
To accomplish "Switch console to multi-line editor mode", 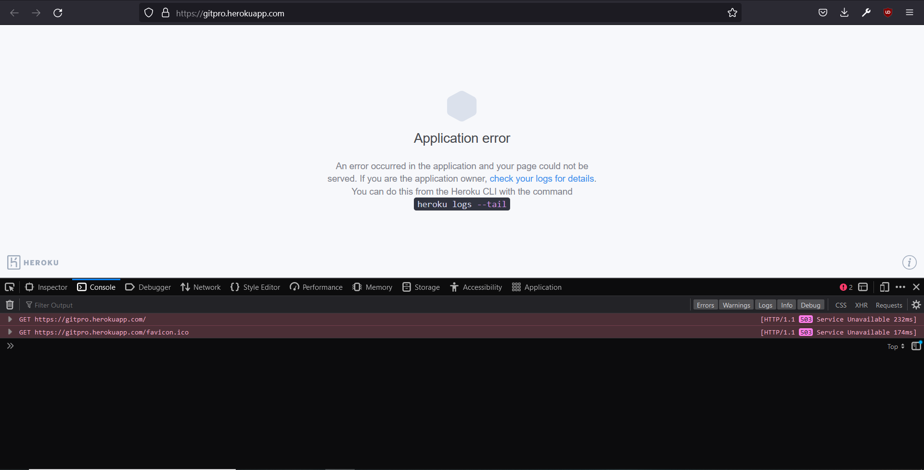I will [x=916, y=346].
